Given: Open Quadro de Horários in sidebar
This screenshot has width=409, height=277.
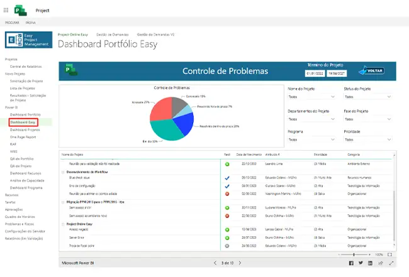Looking at the screenshot, I should 20,217.
